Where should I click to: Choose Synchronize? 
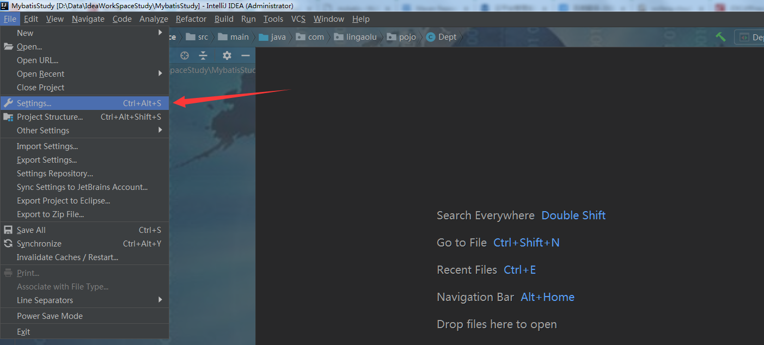pos(84,244)
